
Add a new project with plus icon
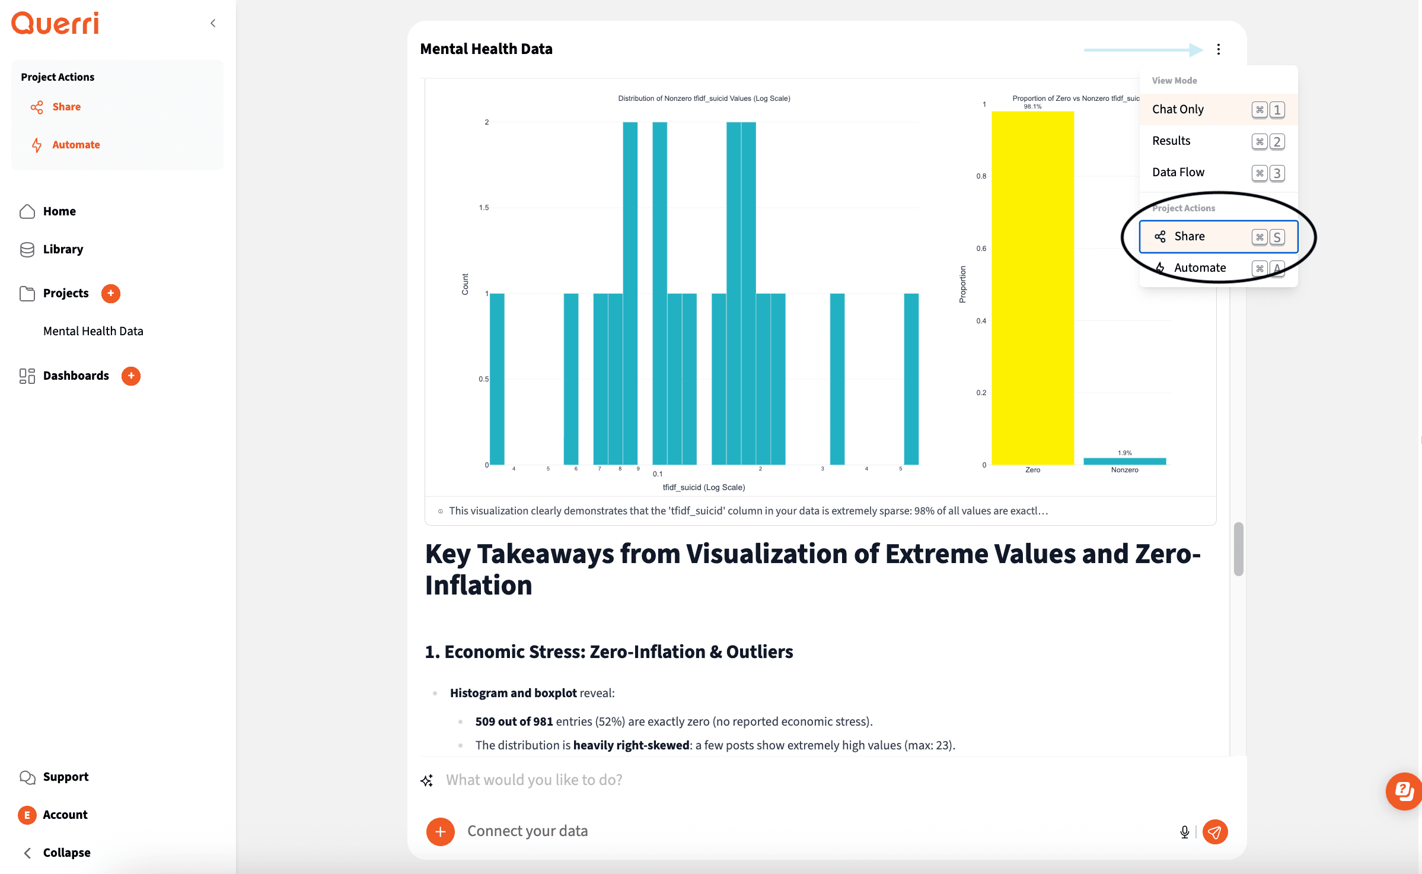(x=110, y=293)
